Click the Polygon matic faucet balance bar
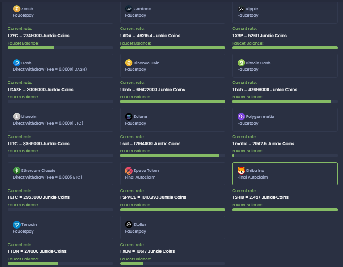343x267 pixels. tap(285, 155)
